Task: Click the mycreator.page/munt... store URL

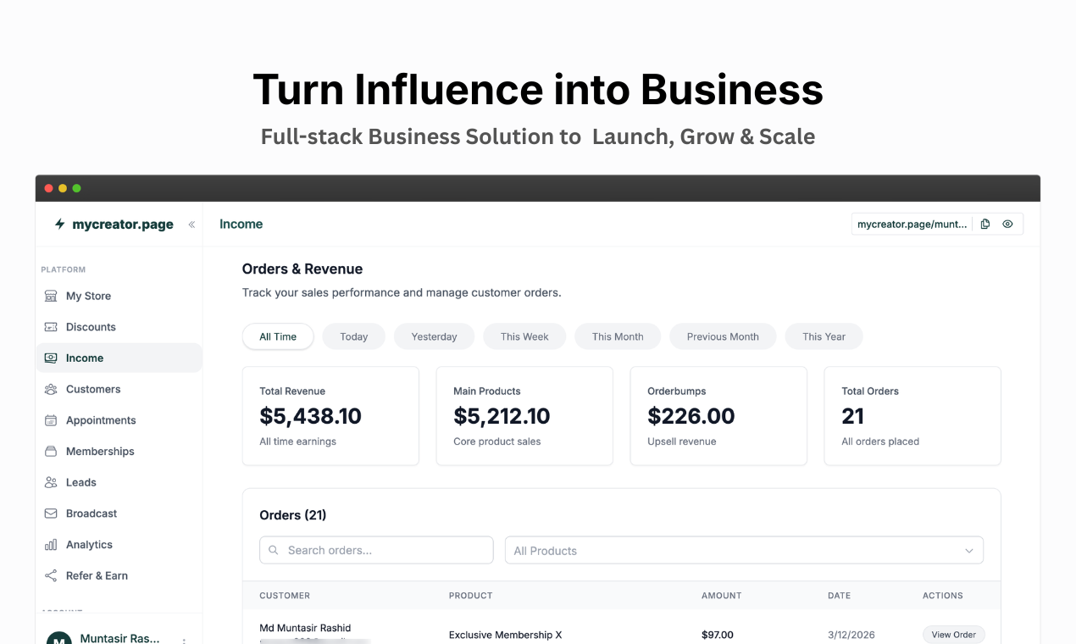Action: point(912,225)
